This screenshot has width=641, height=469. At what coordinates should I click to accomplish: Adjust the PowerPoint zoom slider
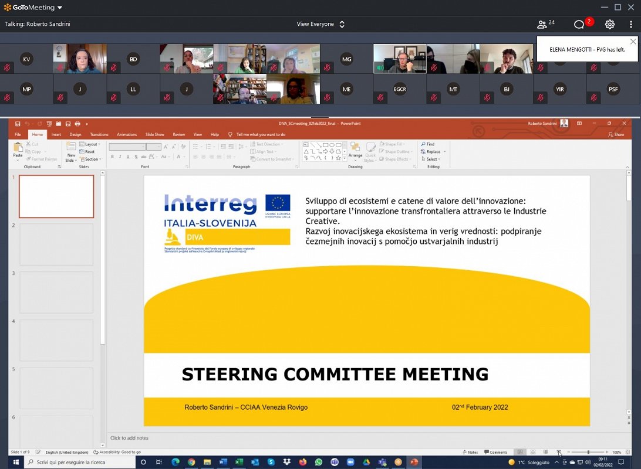(x=588, y=452)
